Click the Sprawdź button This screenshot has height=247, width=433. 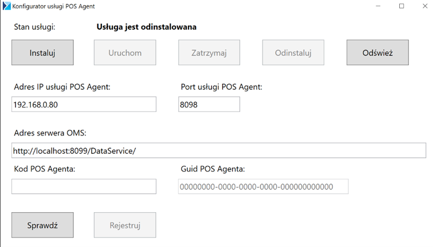pos(42,225)
